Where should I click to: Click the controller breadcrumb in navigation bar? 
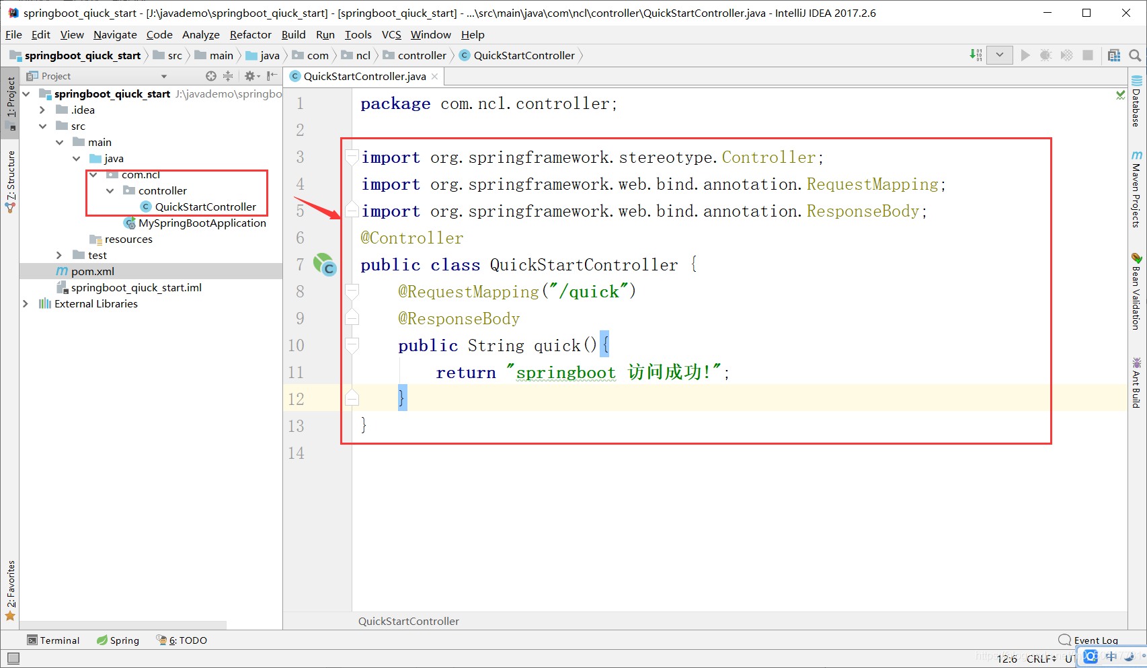(415, 55)
